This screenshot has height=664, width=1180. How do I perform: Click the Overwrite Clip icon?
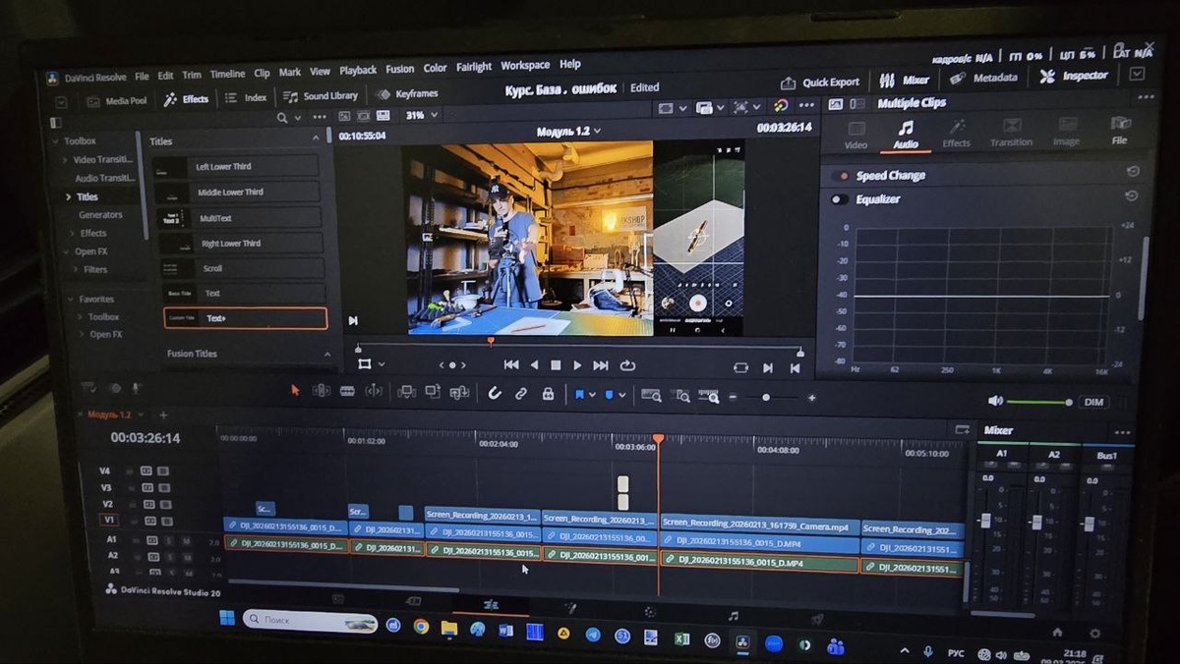point(433,392)
